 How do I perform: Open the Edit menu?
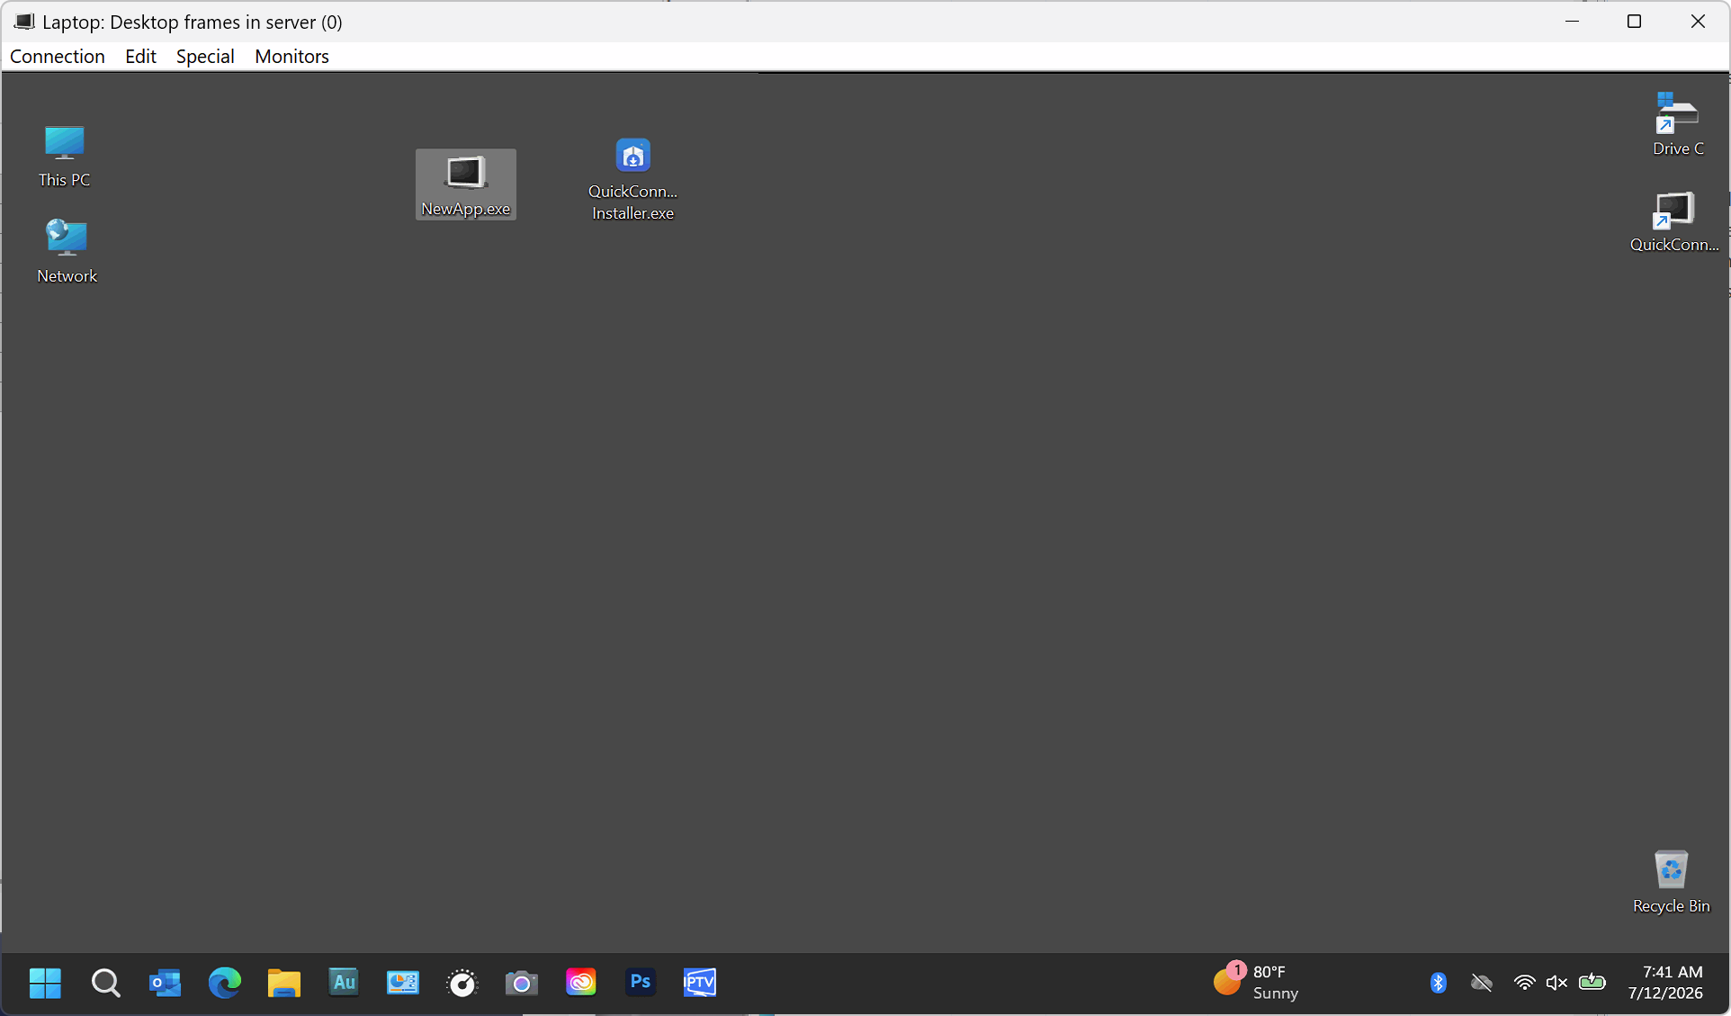click(x=140, y=56)
